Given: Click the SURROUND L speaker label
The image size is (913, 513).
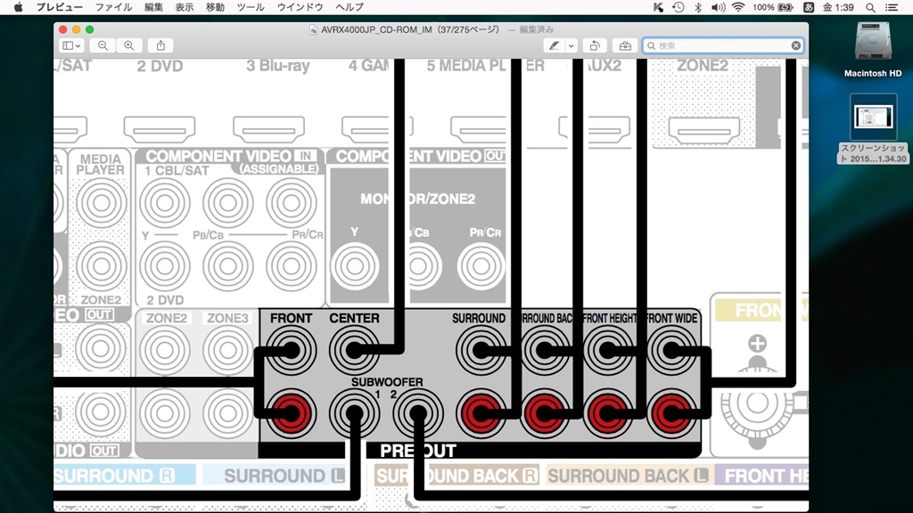Looking at the screenshot, I should click(x=284, y=476).
